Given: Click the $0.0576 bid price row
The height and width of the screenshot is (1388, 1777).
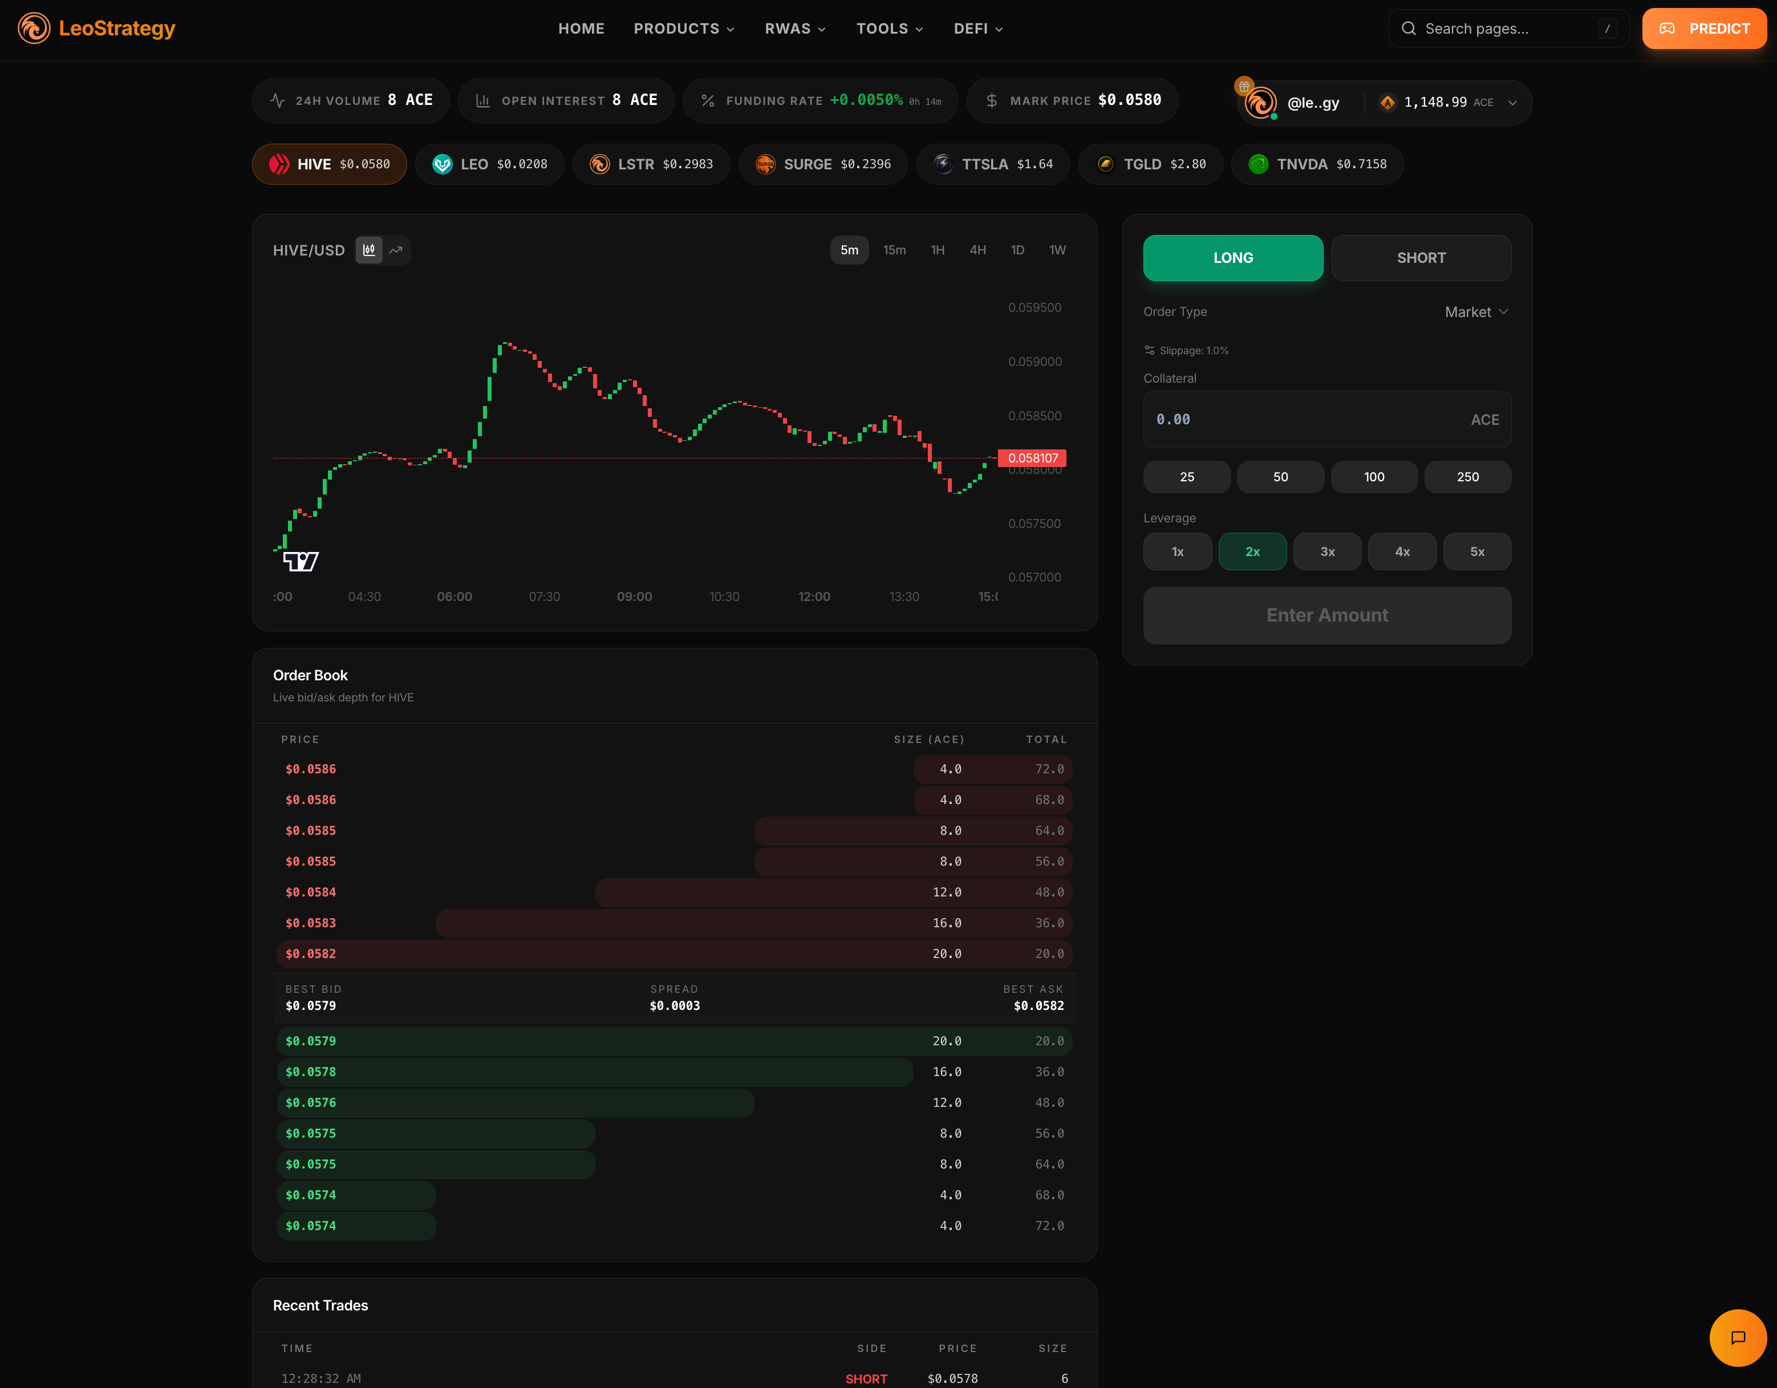Looking at the screenshot, I should [x=675, y=1102].
